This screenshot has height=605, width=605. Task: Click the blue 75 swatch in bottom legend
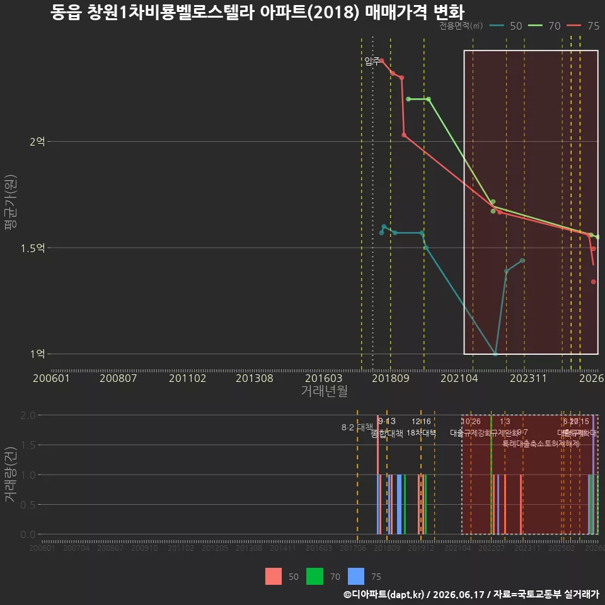[x=355, y=577]
